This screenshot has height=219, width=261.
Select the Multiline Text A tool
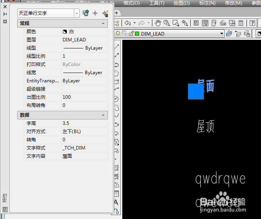tap(116, 202)
